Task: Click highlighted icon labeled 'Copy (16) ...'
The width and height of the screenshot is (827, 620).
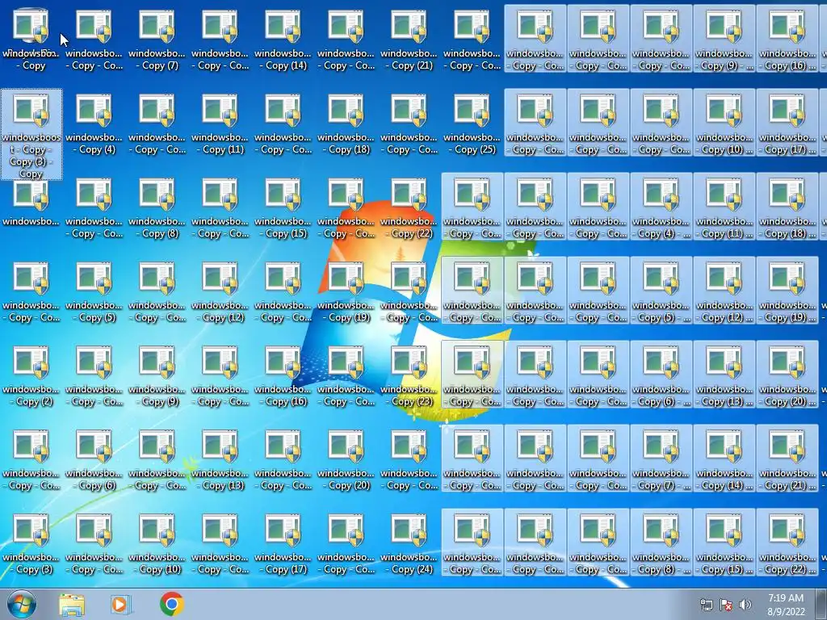Action: click(x=787, y=40)
